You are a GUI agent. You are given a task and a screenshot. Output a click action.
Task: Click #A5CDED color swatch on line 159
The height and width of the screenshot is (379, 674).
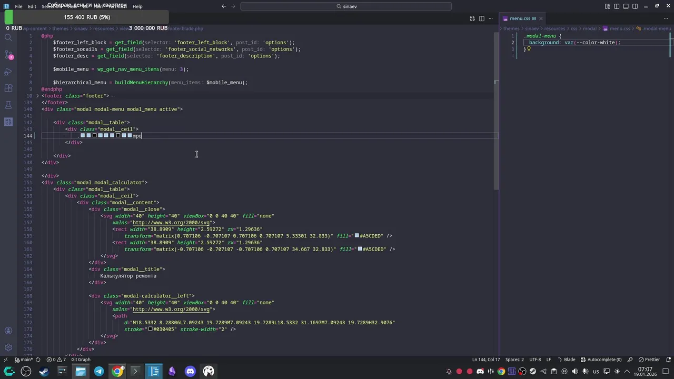click(x=357, y=236)
